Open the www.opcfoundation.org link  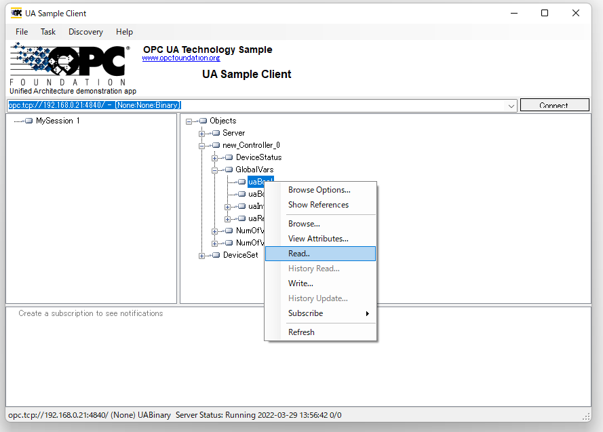pyautogui.click(x=180, y=58)
